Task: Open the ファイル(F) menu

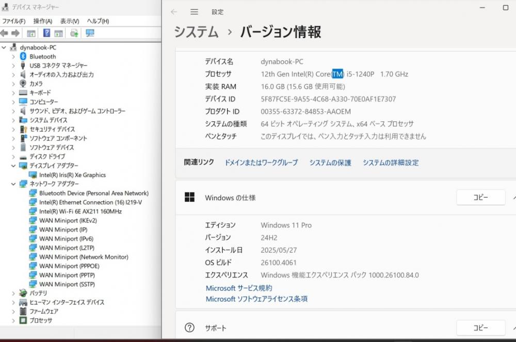Action: (x=14, y=21)
